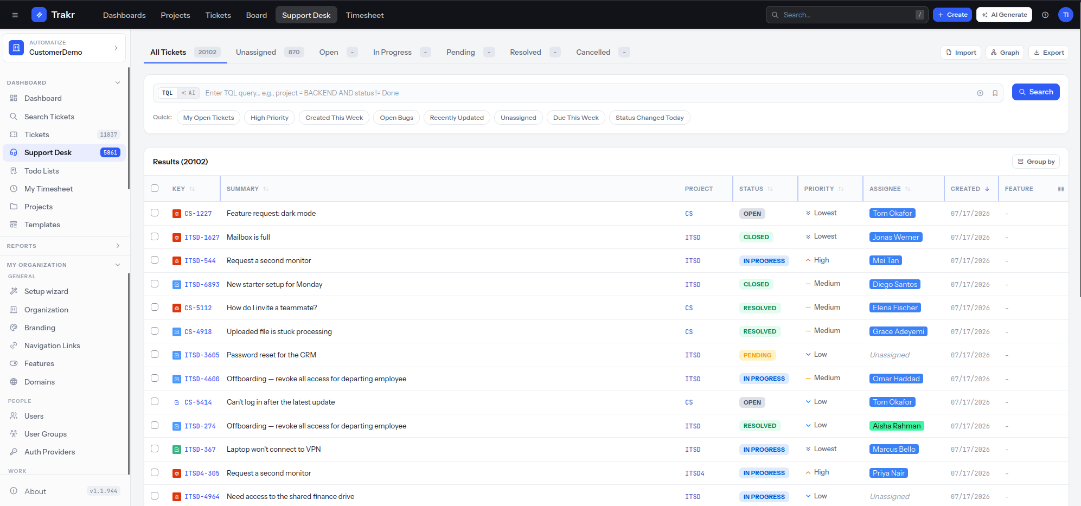The image size is (1081, 506).
Task: Open Dashboard in the sidebar
Action: tap(64, 98)
